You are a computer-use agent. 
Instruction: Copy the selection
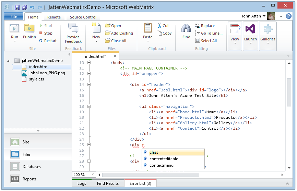pyautogui.click(x=164, y=33)
